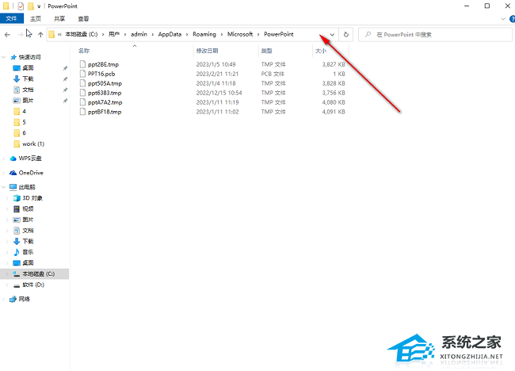Open folder 6 in quick access
This screenshot has height=371, width=515.
24,133
